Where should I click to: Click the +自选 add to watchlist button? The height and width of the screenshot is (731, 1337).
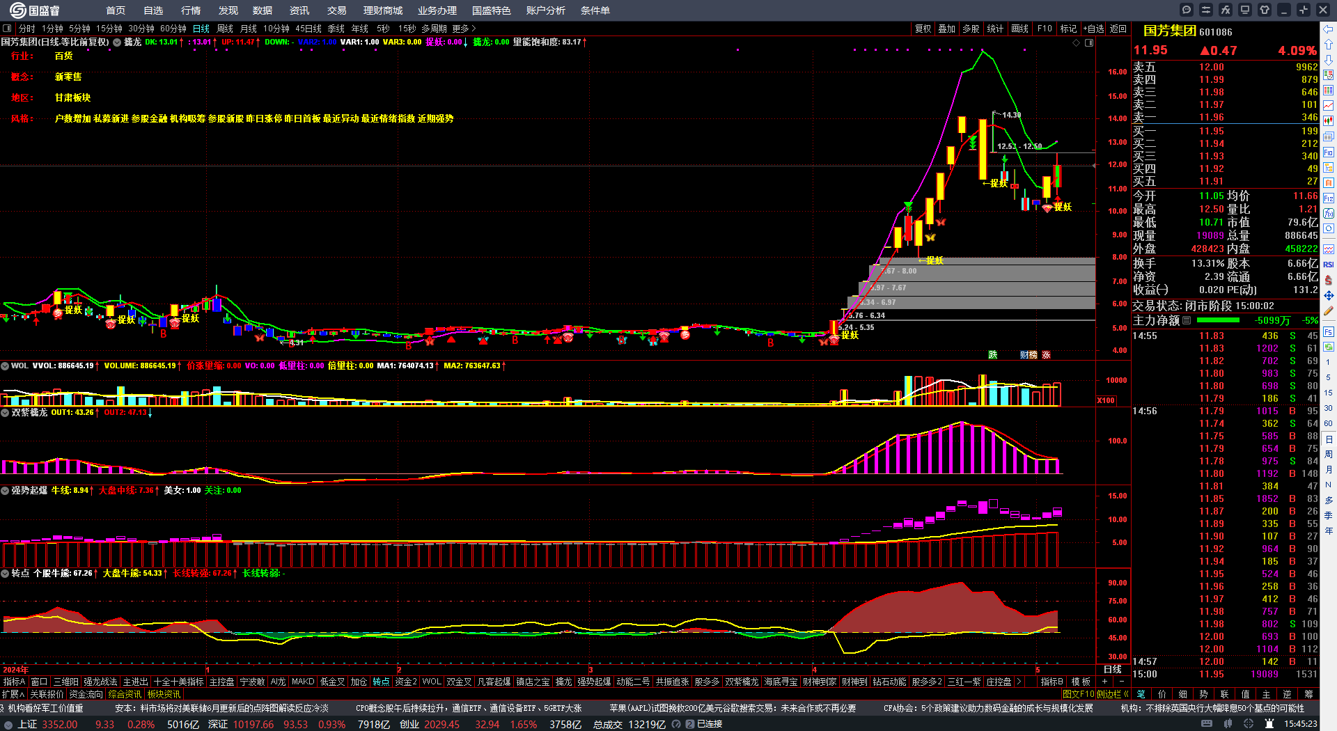1094,29
